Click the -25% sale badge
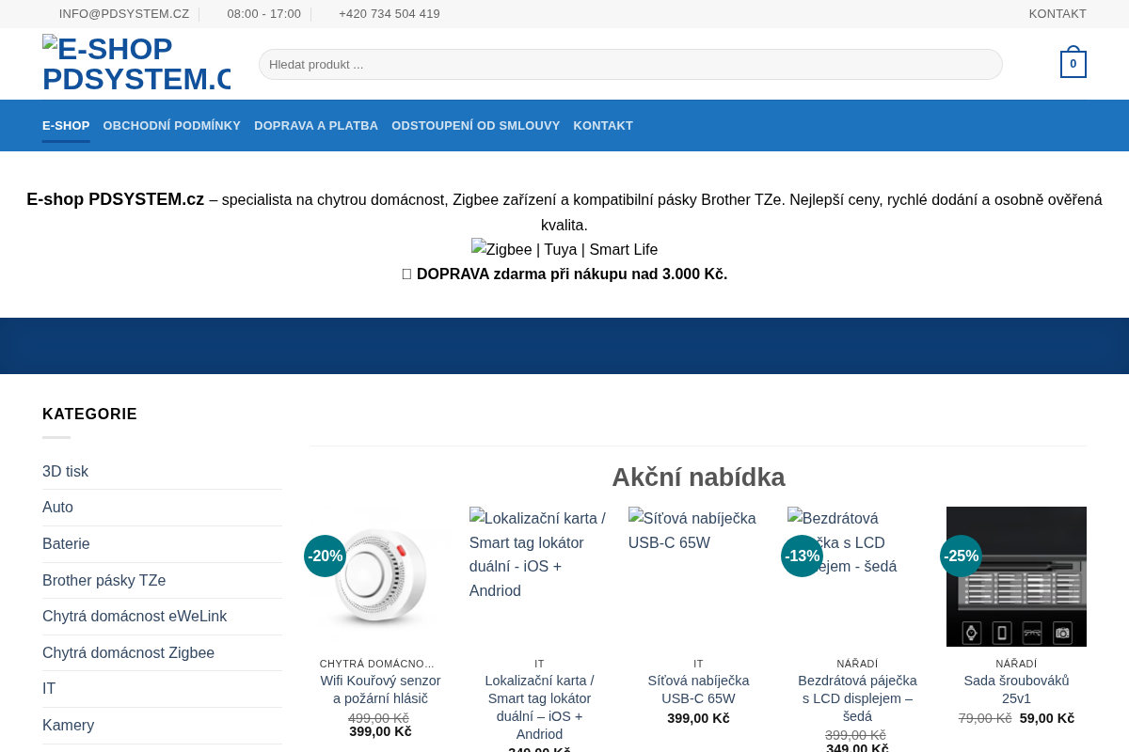This screenshot has height=752, width=1129. pos(961,556)
